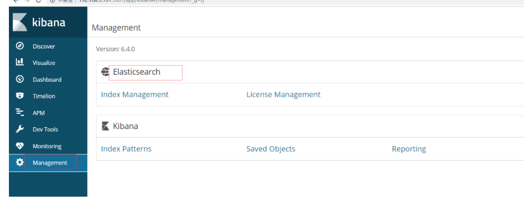Screen dimensions: 528x206
Task: Click the Timelion mask icon
Action: 20,96
